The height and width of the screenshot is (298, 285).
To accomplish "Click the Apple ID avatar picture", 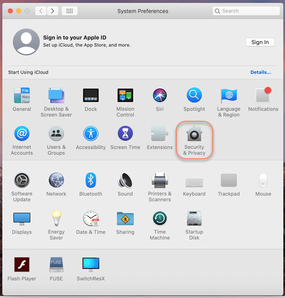I will tap(26, 42).
